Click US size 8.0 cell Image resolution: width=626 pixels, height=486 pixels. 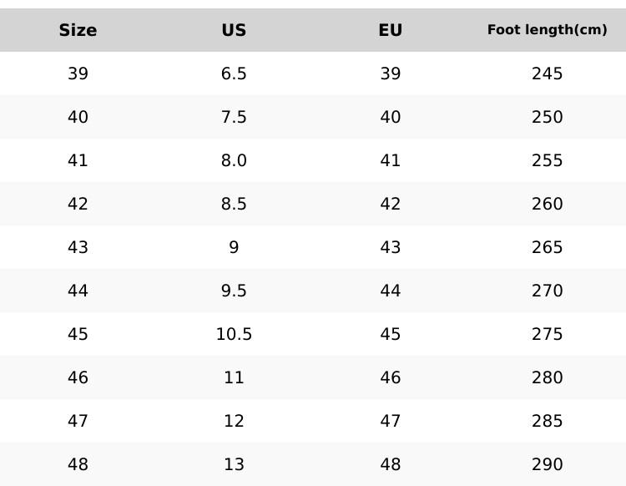coord(234,160)
